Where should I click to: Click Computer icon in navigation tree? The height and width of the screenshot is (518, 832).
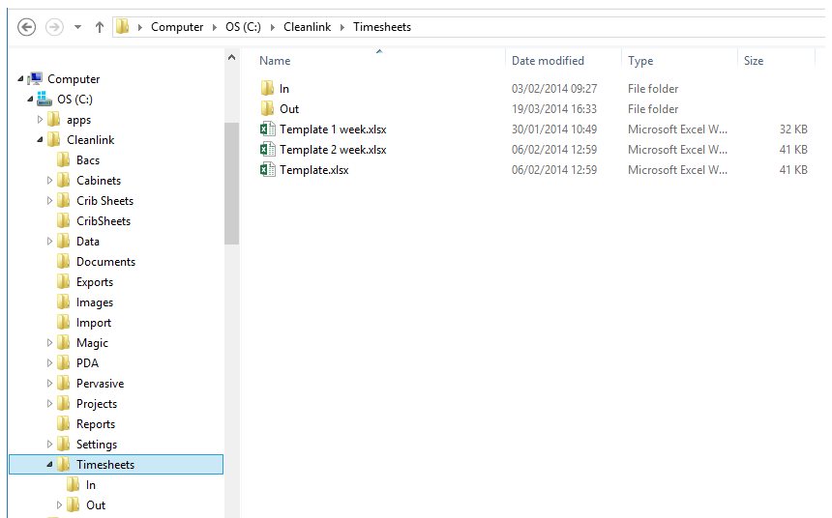35,79
